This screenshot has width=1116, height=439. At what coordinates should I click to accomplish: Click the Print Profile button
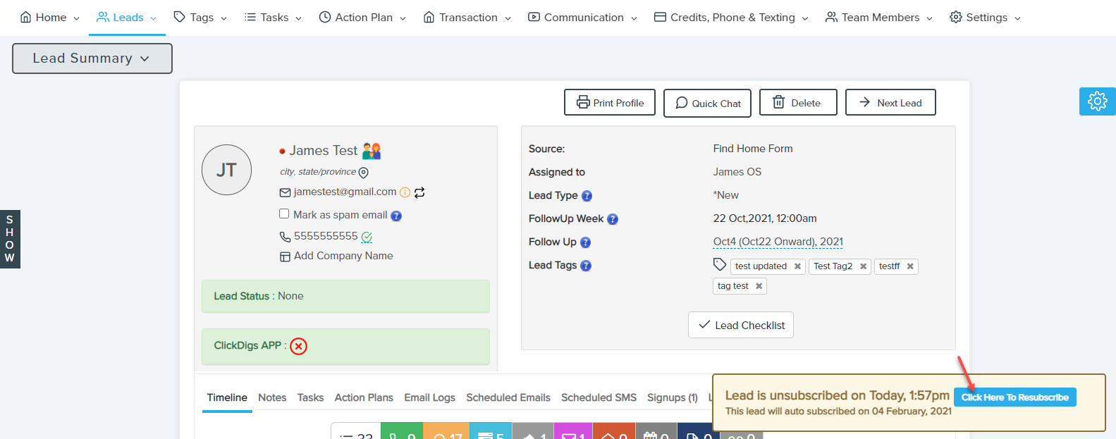610,103
